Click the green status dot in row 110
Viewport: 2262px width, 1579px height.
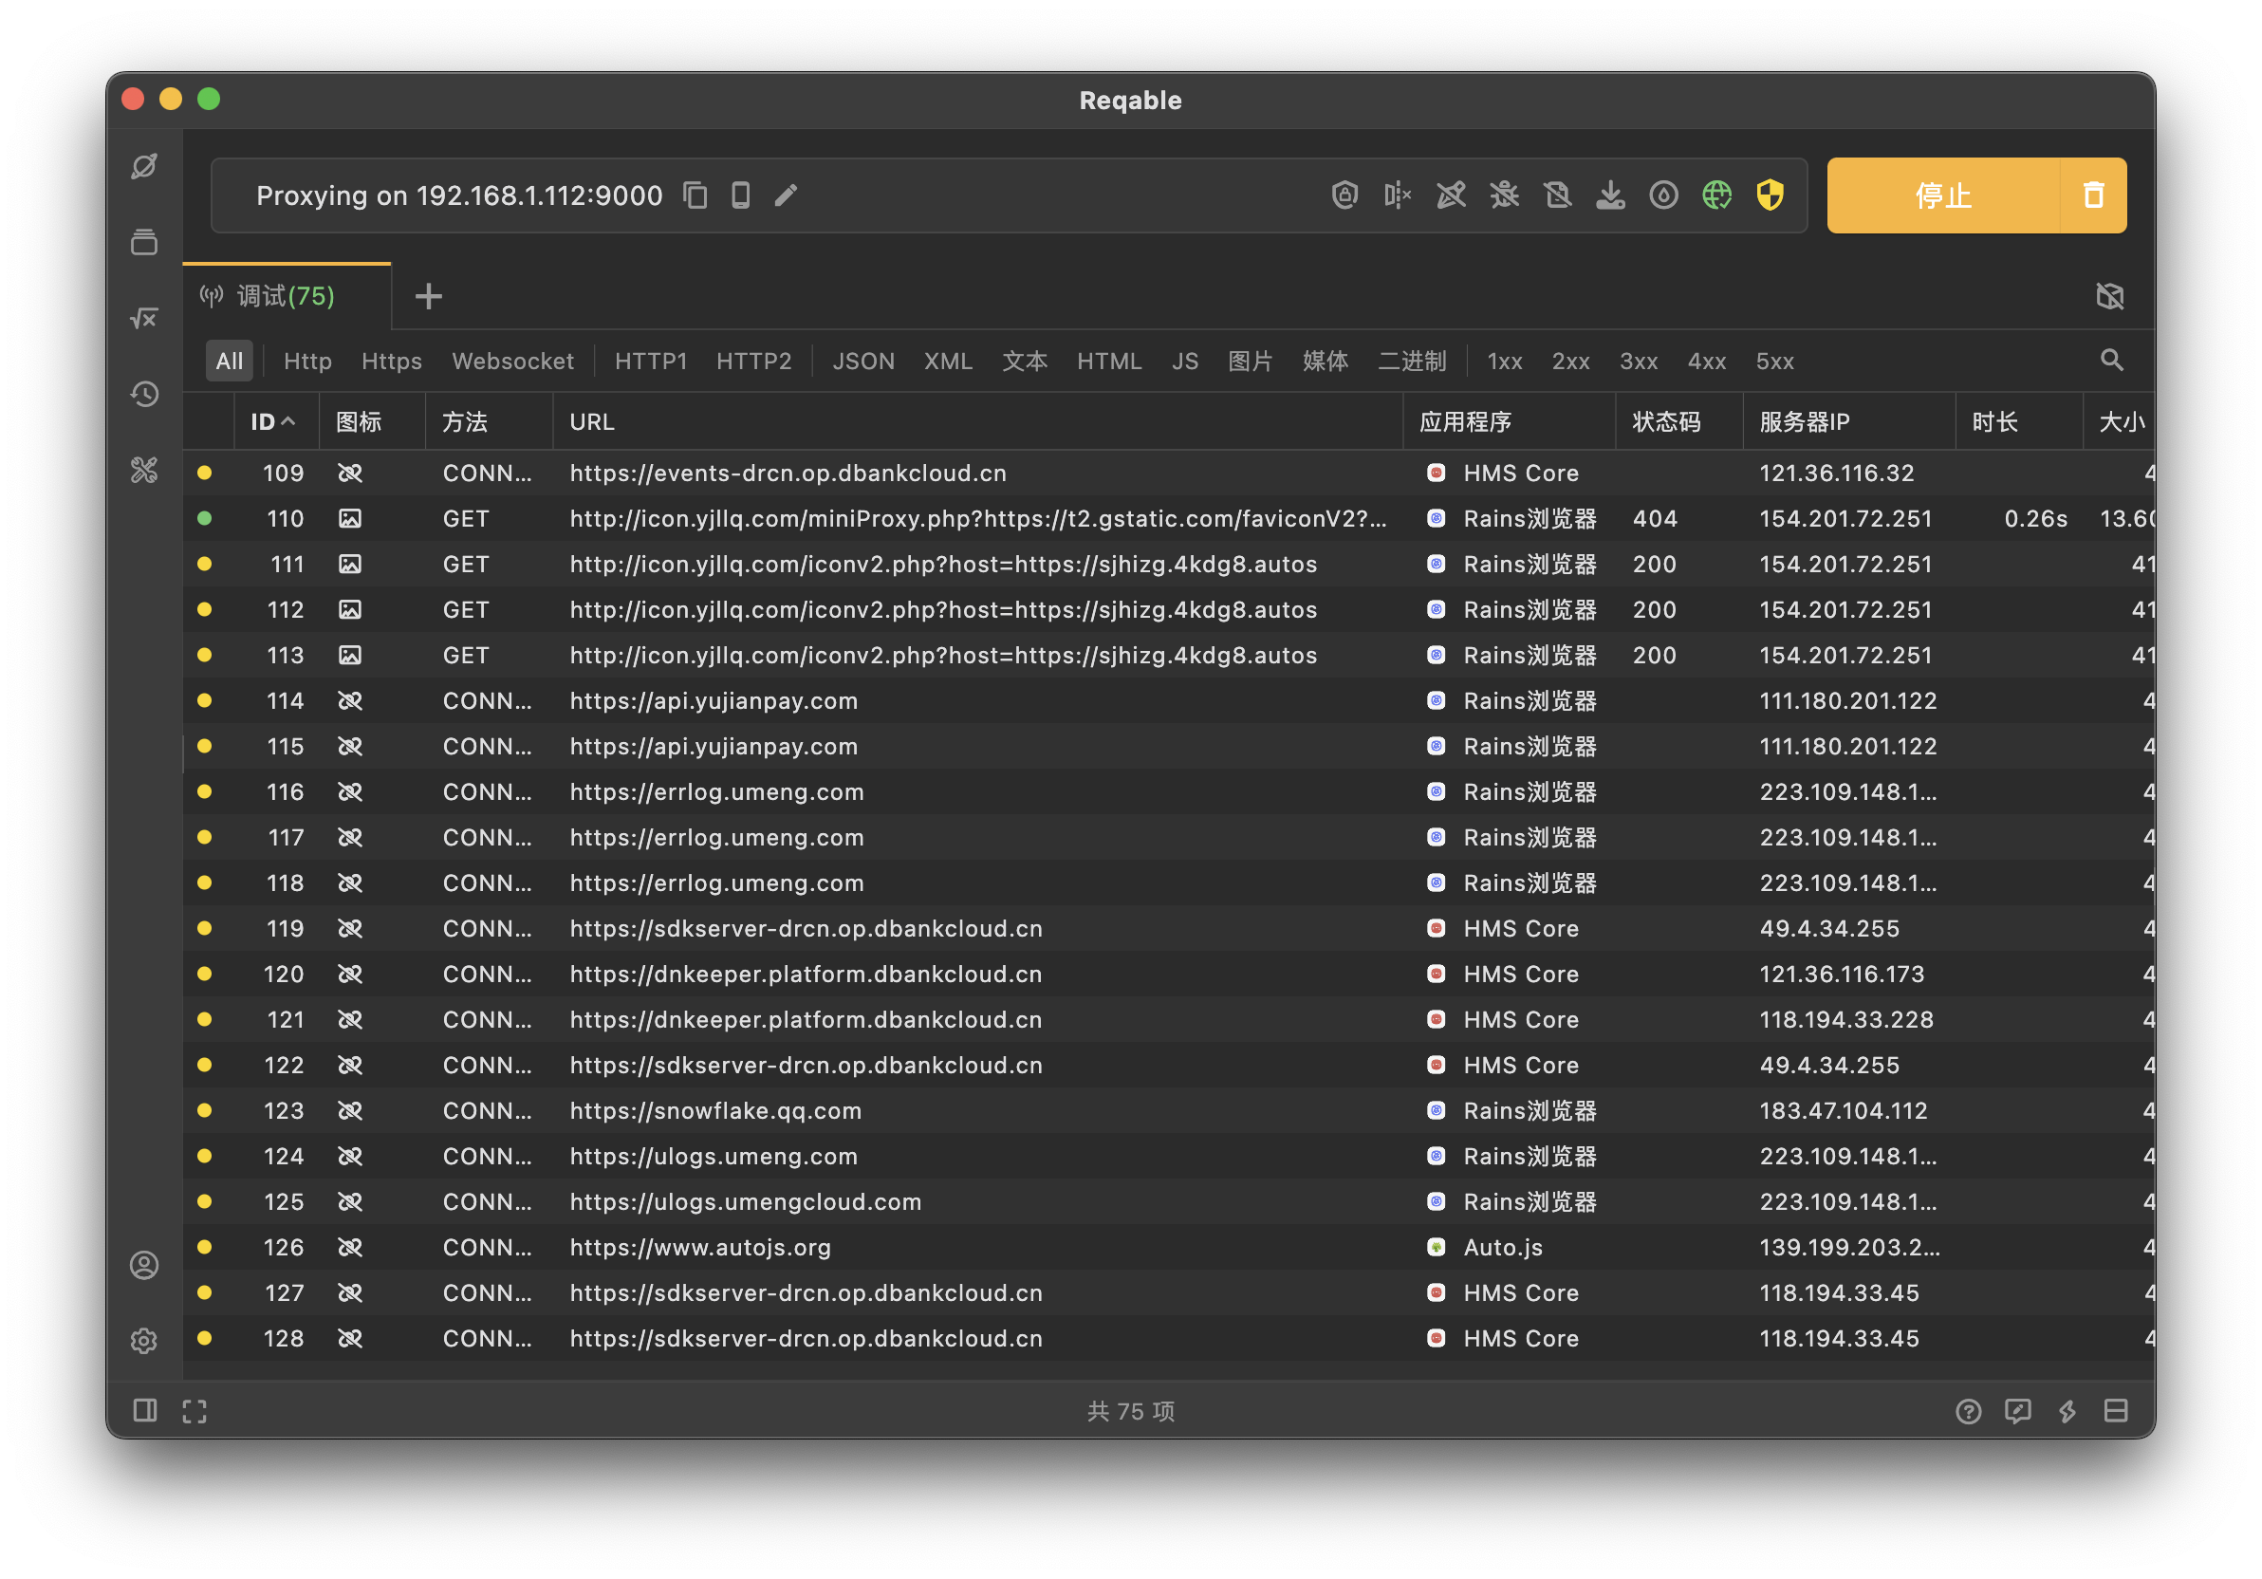click(204, 518)
